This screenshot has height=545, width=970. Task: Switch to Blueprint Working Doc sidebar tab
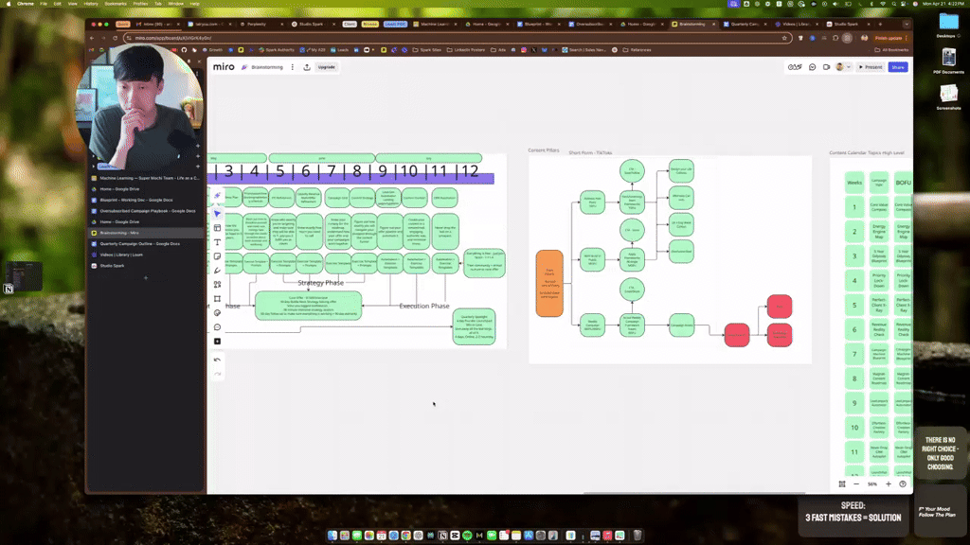pos(145,200)
